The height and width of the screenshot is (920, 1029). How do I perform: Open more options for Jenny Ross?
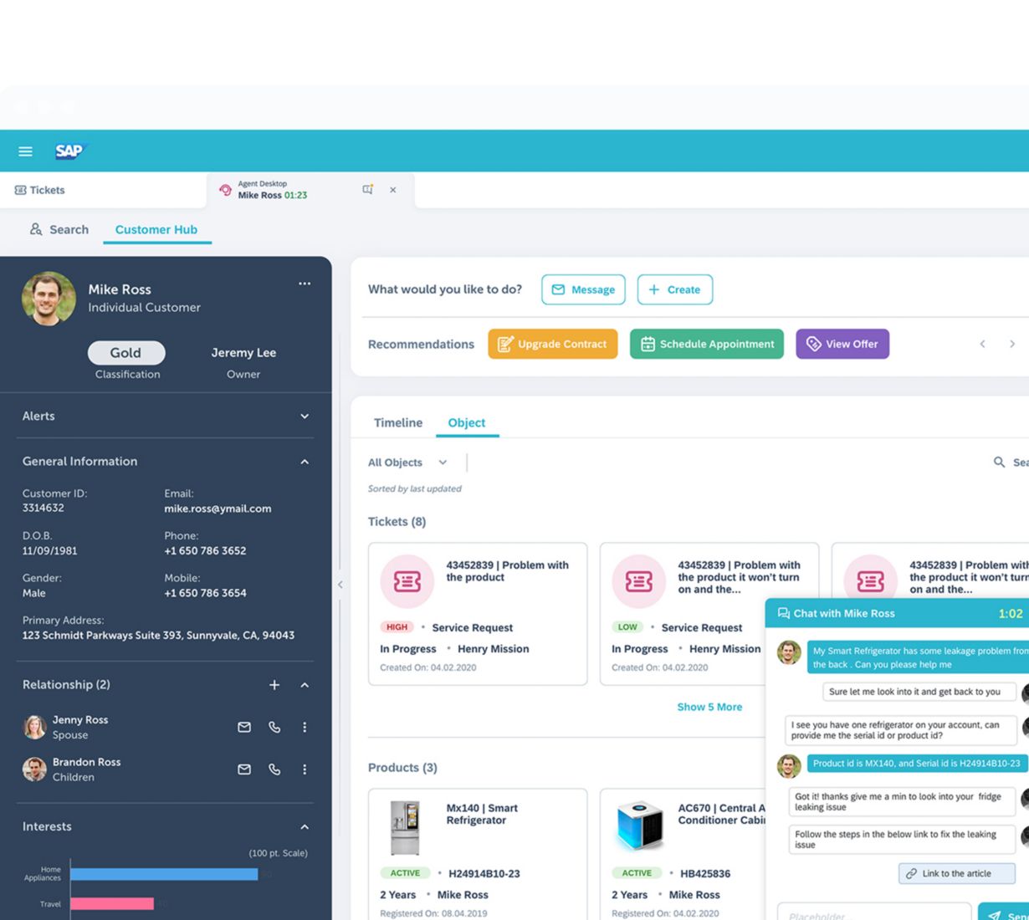click(305, 727)
